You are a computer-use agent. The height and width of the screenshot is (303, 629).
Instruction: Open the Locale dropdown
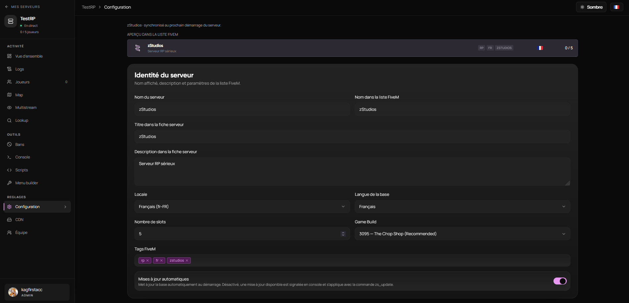242,206
